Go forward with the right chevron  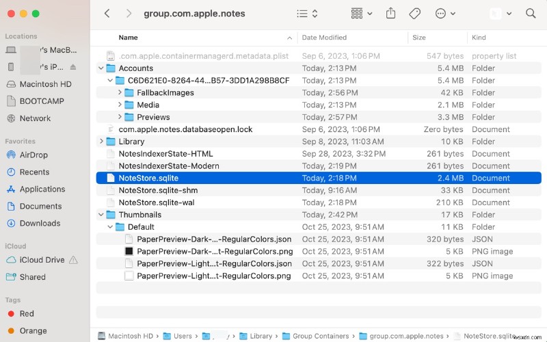[129, 14]
